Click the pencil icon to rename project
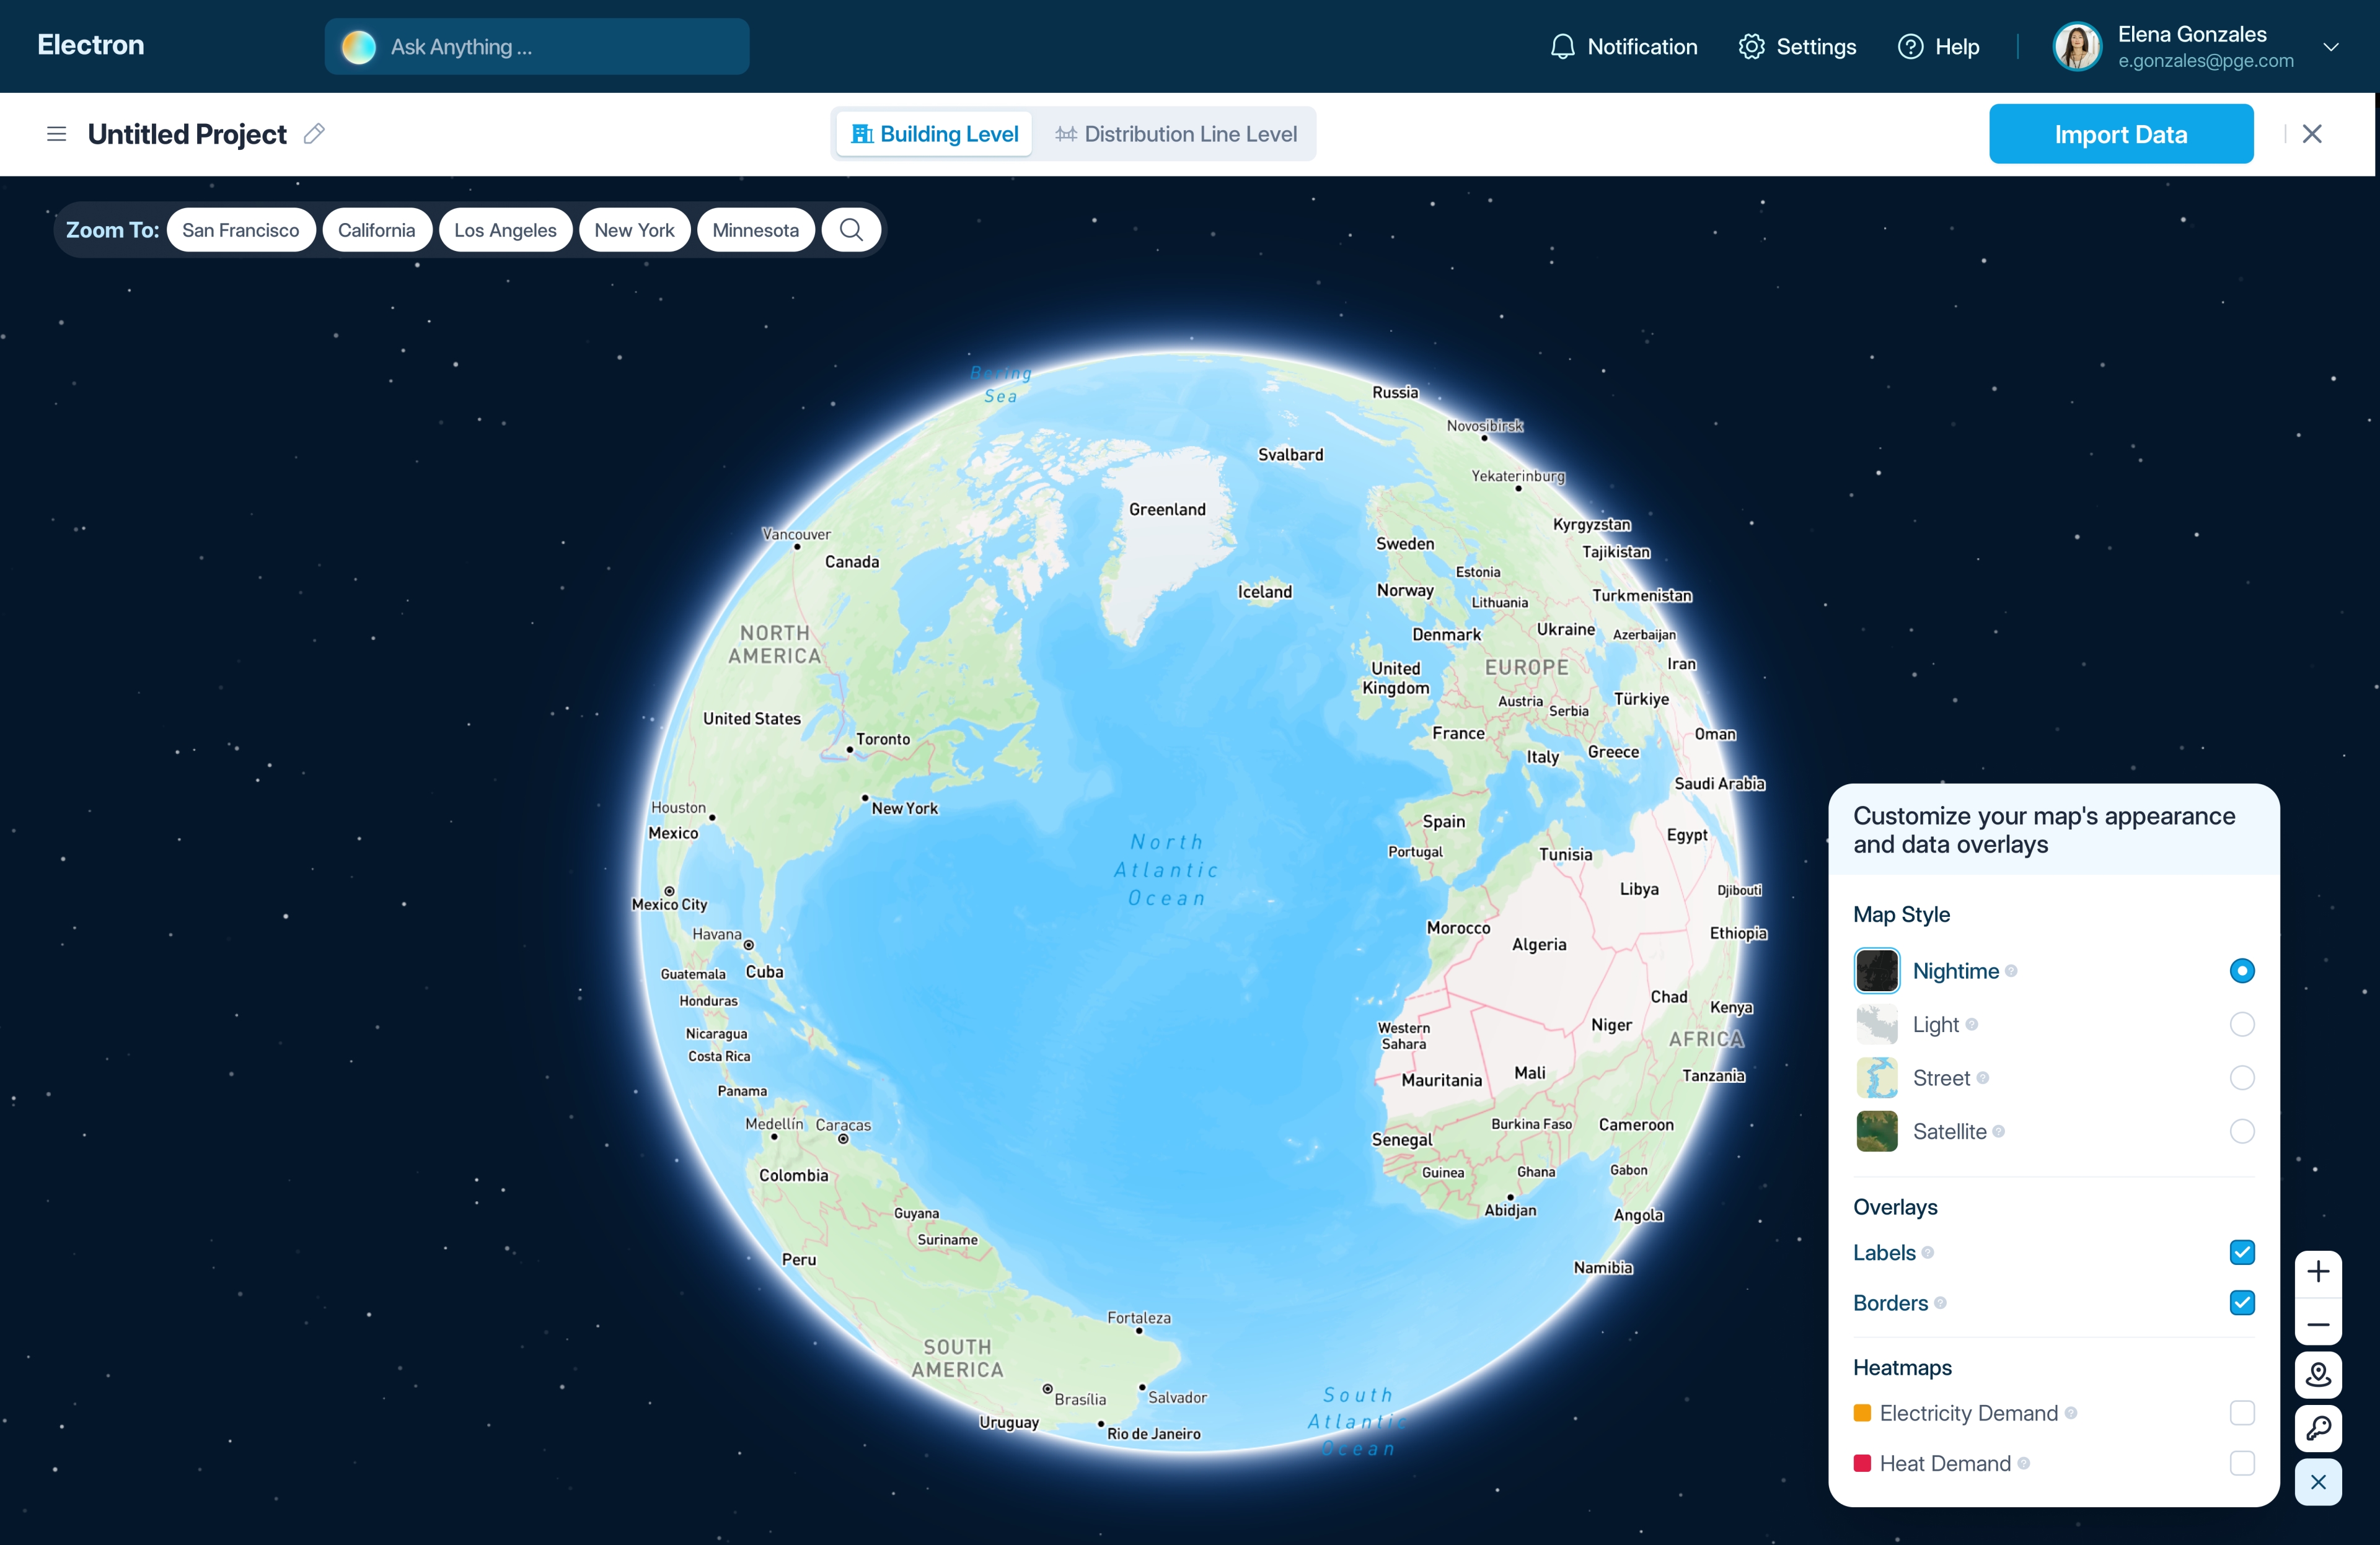This screenshot has width=2380, height=1545. (x=314, y=134)
